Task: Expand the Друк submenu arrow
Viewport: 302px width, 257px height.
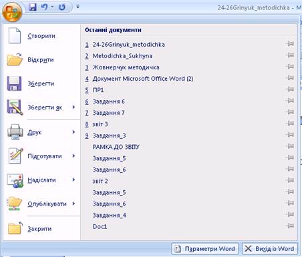Action: coord(73,132)
